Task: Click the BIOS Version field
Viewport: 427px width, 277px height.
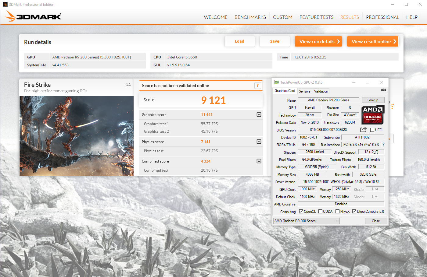Action: [x=328, y=130]
